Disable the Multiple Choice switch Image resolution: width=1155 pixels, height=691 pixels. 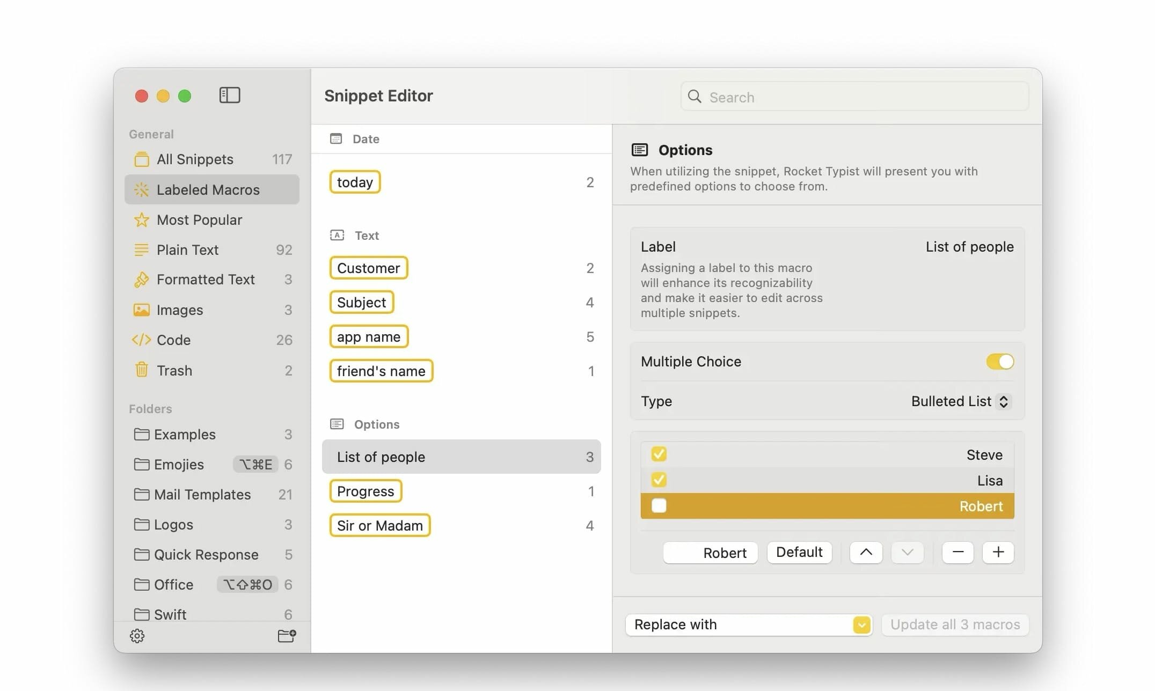[999, 362]
